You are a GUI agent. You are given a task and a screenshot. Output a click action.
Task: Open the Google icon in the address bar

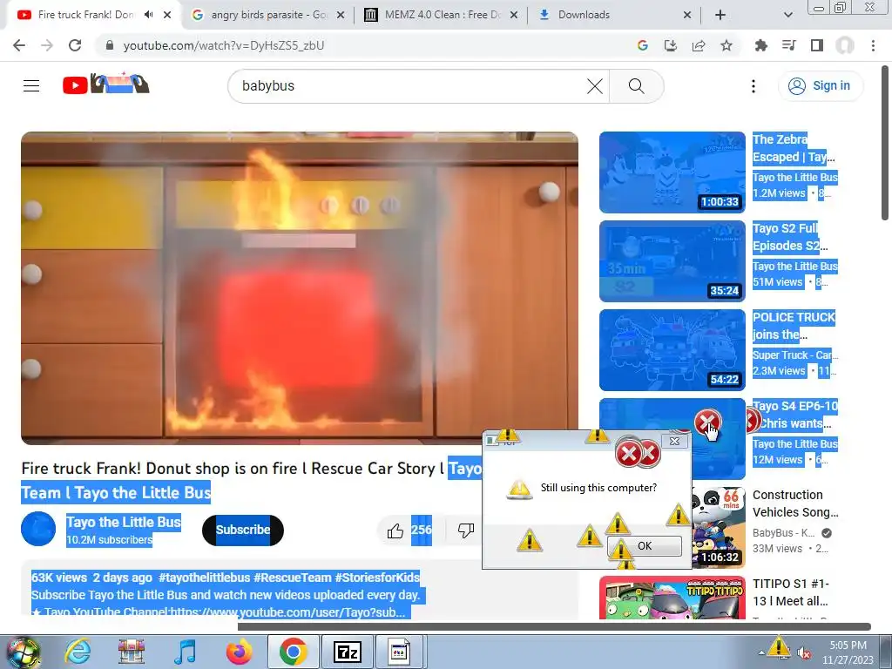[x=642, y=45]
